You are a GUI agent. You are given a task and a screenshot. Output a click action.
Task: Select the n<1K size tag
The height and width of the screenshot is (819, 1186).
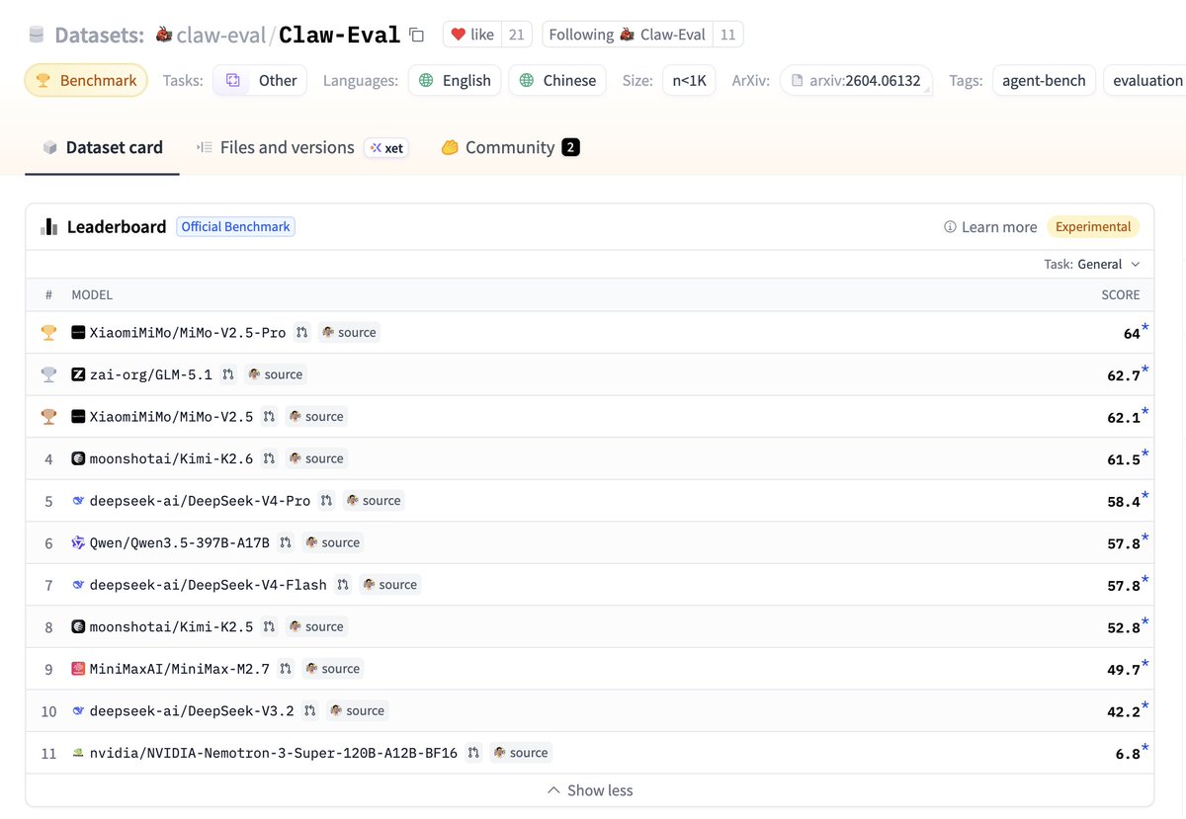[689, 80]
